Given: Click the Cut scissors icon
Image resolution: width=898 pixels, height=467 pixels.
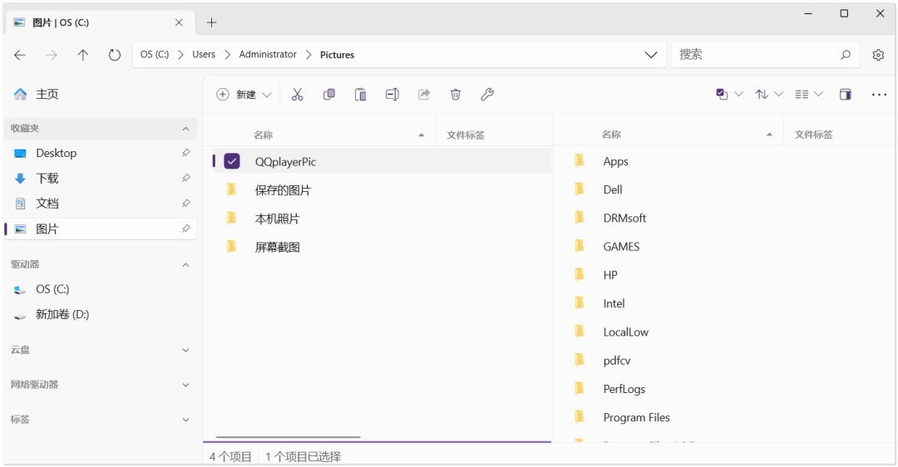Looking at the screenshot, I should click(297, 95).
